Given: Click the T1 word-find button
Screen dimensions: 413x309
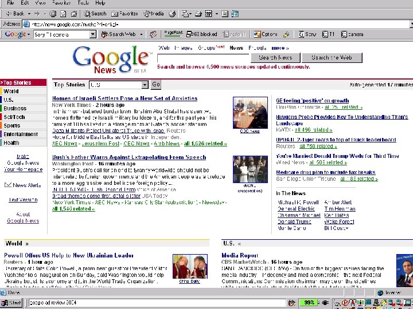Looking at the screenshot, I should 329,34.
